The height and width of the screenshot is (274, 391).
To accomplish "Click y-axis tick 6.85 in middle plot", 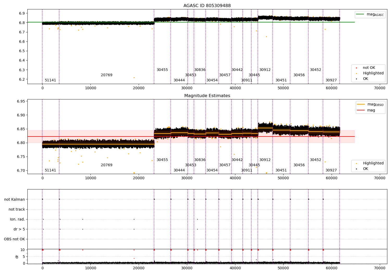I will [21, 129].
